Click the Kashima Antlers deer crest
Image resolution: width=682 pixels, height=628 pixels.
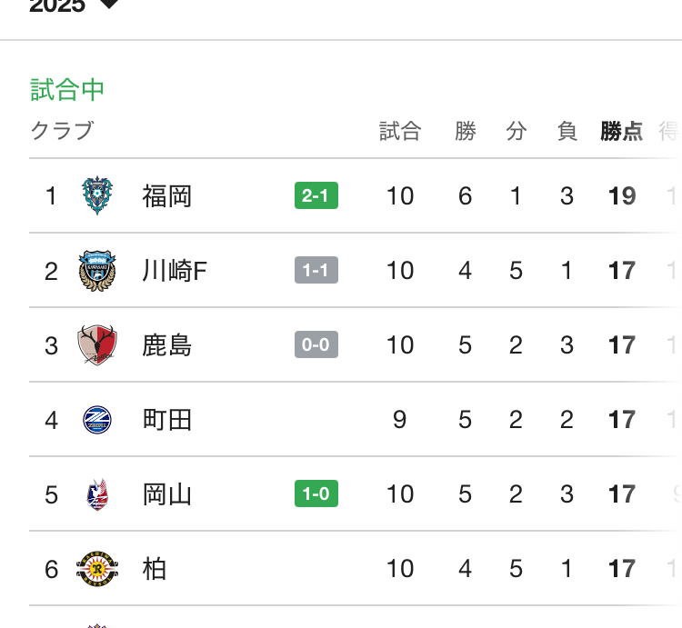(97, 345)
